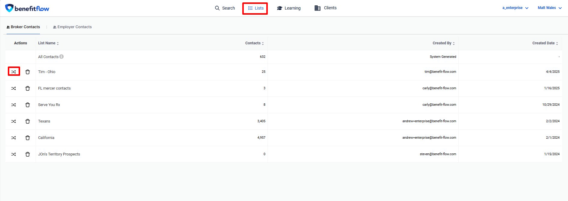This screenshot has height=201, width=568.
Task: Click the tim@benefit-flow.com creator cell
Action: tap(440, 72)
